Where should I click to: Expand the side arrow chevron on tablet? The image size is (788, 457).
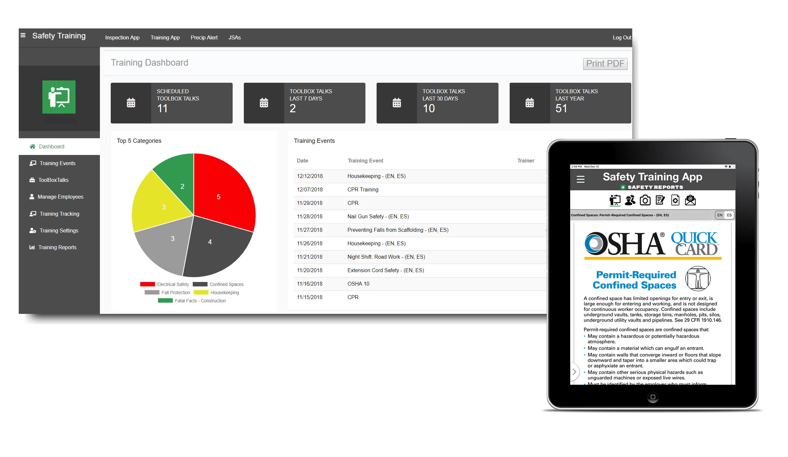click(574, 372)
